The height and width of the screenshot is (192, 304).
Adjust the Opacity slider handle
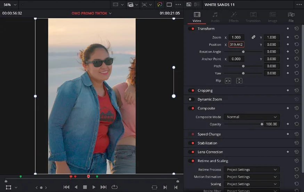click(x=262, y=124)
